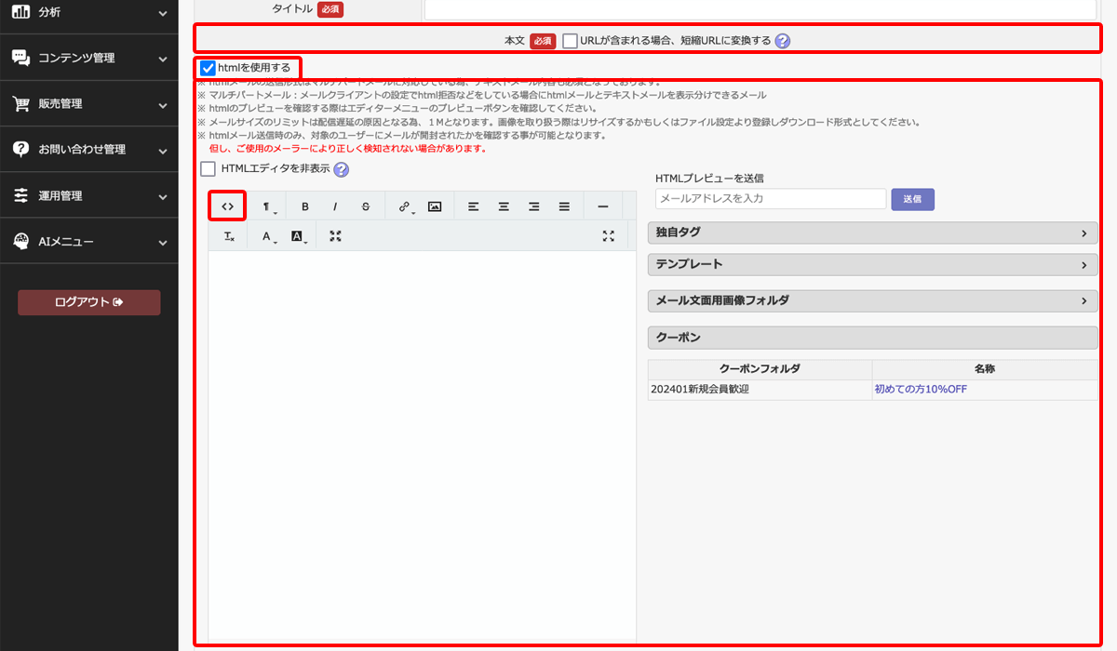This screenshot has width=1117, height=651.
Task: Open the text background color picker
Action: coord(298,237)
